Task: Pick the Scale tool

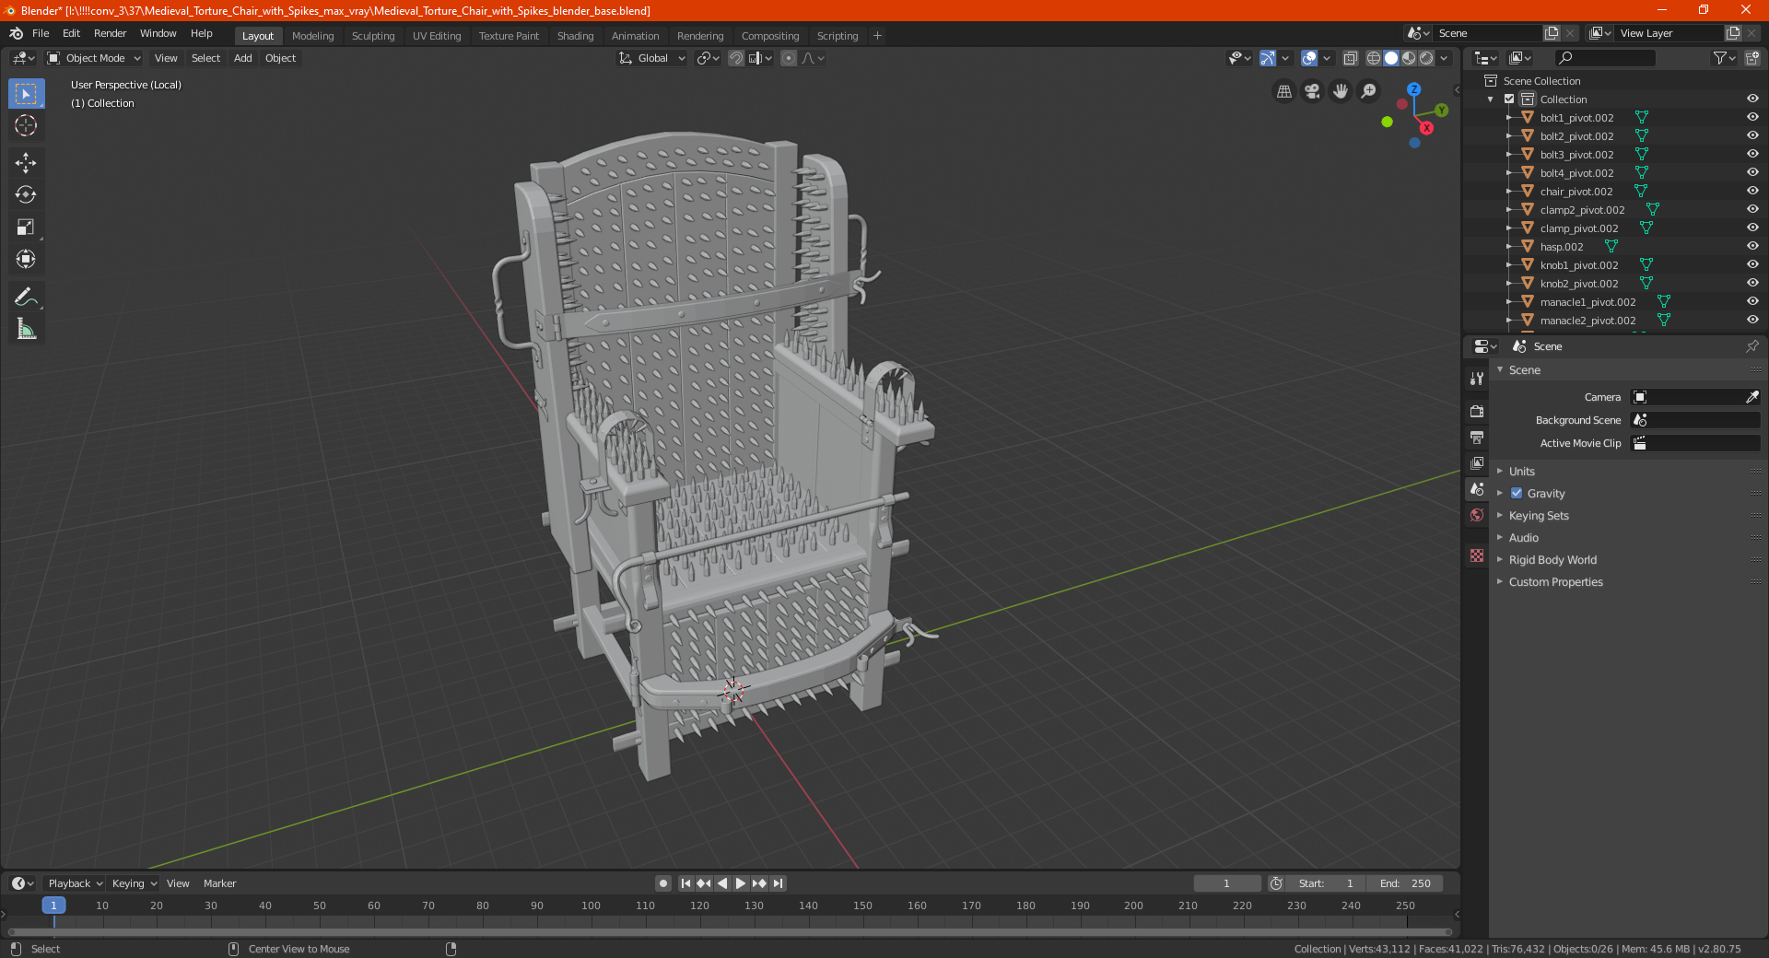Action: point(26,228)
